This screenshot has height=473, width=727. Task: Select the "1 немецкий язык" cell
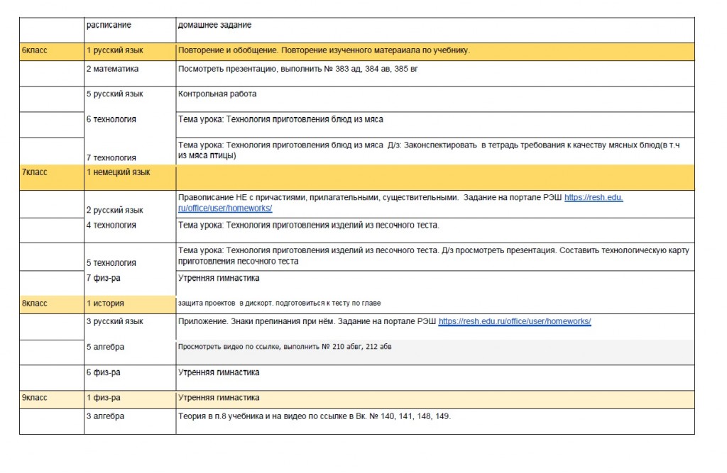pos(119,172)
